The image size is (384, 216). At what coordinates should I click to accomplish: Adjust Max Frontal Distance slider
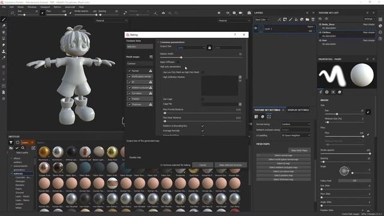[x=202, y=113]
